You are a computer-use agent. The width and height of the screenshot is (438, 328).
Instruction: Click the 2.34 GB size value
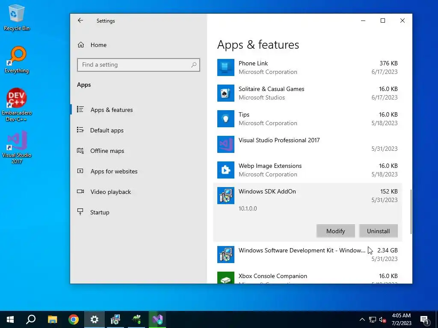click(x=388, y=250)
